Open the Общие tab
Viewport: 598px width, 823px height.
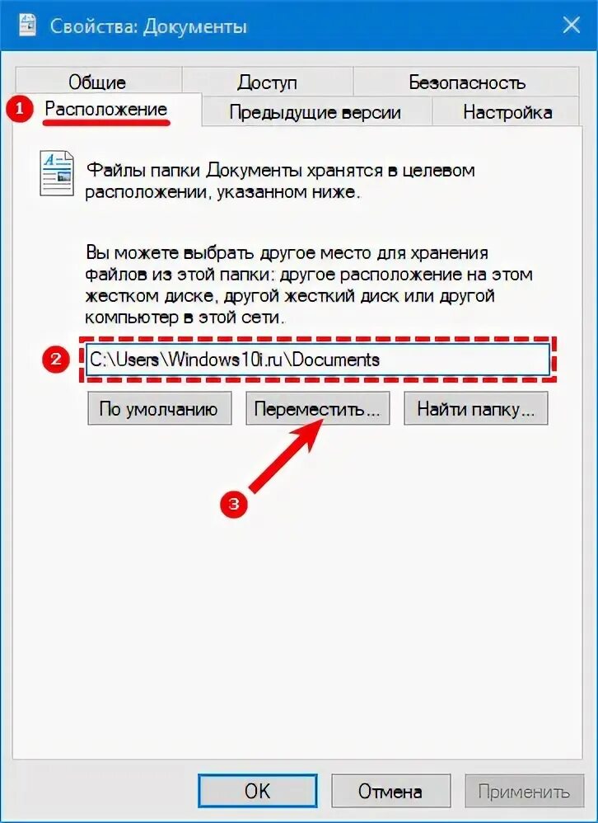(98, 81)
